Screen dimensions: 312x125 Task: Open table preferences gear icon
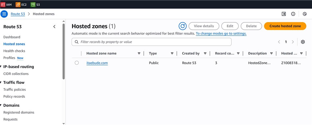pyautogui.click(x=303, y=42)
